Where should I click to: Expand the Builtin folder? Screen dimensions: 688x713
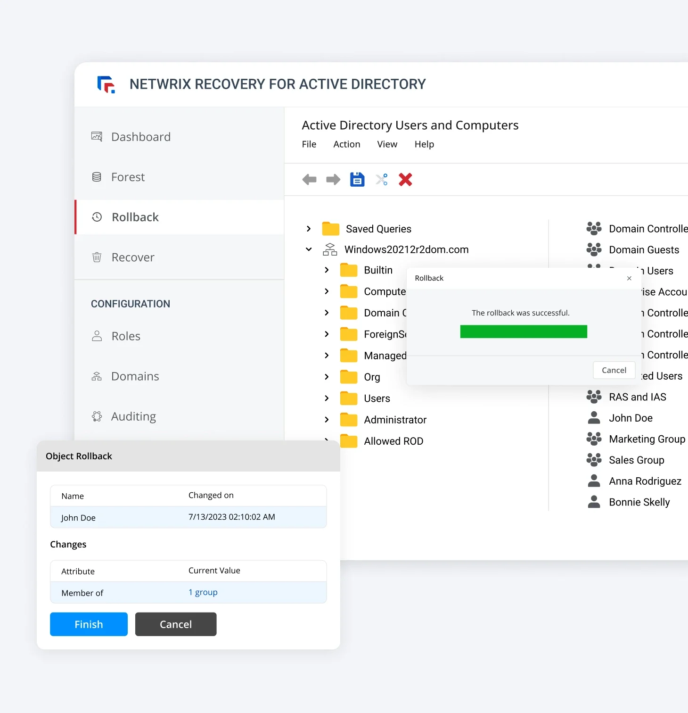coord(327,270)
